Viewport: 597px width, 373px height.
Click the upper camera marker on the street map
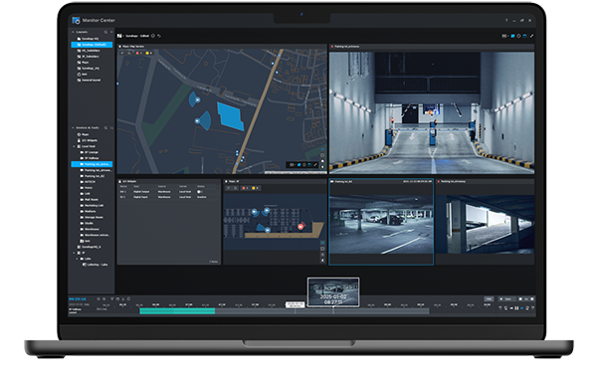[x=198, y=100]
